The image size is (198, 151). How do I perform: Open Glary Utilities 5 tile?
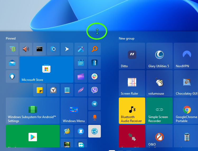coord(159,56)
